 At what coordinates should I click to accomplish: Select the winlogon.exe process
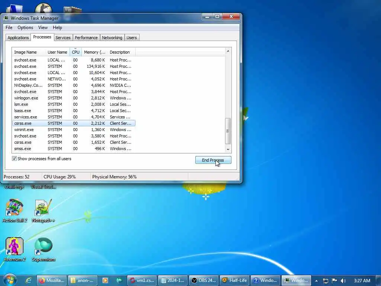tap(73, 98)
